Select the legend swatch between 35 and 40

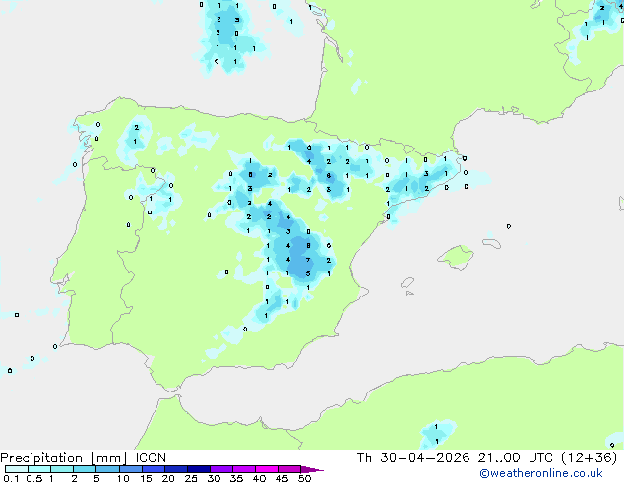[x=243, y=469]
